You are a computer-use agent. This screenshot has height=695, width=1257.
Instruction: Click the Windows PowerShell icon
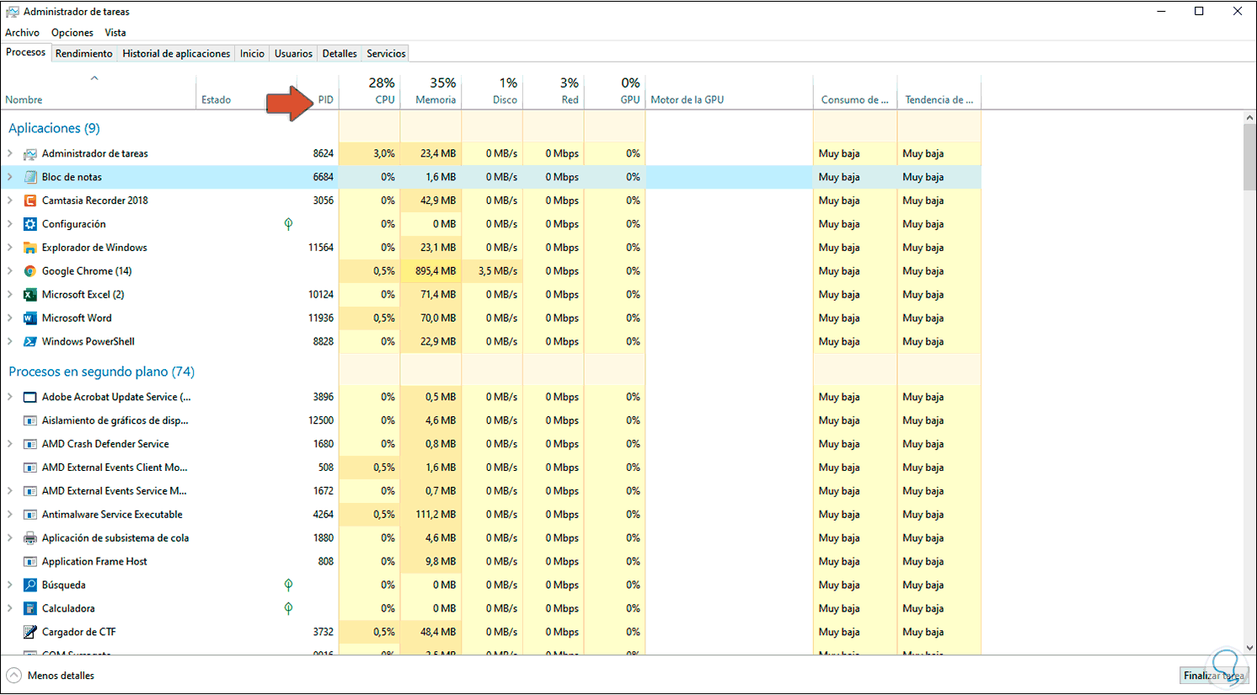(30, 342)
